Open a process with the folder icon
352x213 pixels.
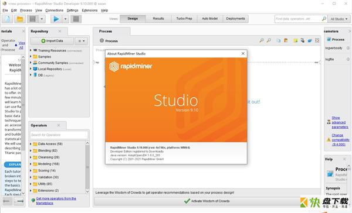click(x=20, y=19)
